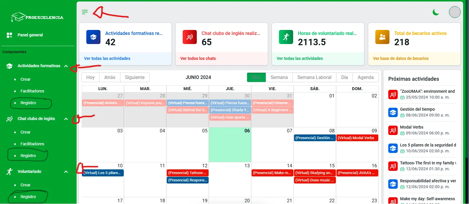This screenshot has height=204, width=469.
Task: Click the yellow becarios people icon
Action: point(382,37)
